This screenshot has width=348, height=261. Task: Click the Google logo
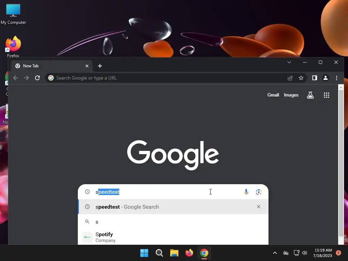[x=173, y=155]
